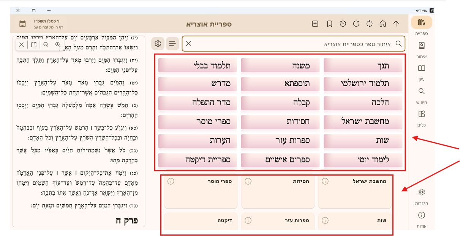The width and height of the screenshot is (460, 236).
Task: Toggle the list view icon next to search
Action: [172, 43]
